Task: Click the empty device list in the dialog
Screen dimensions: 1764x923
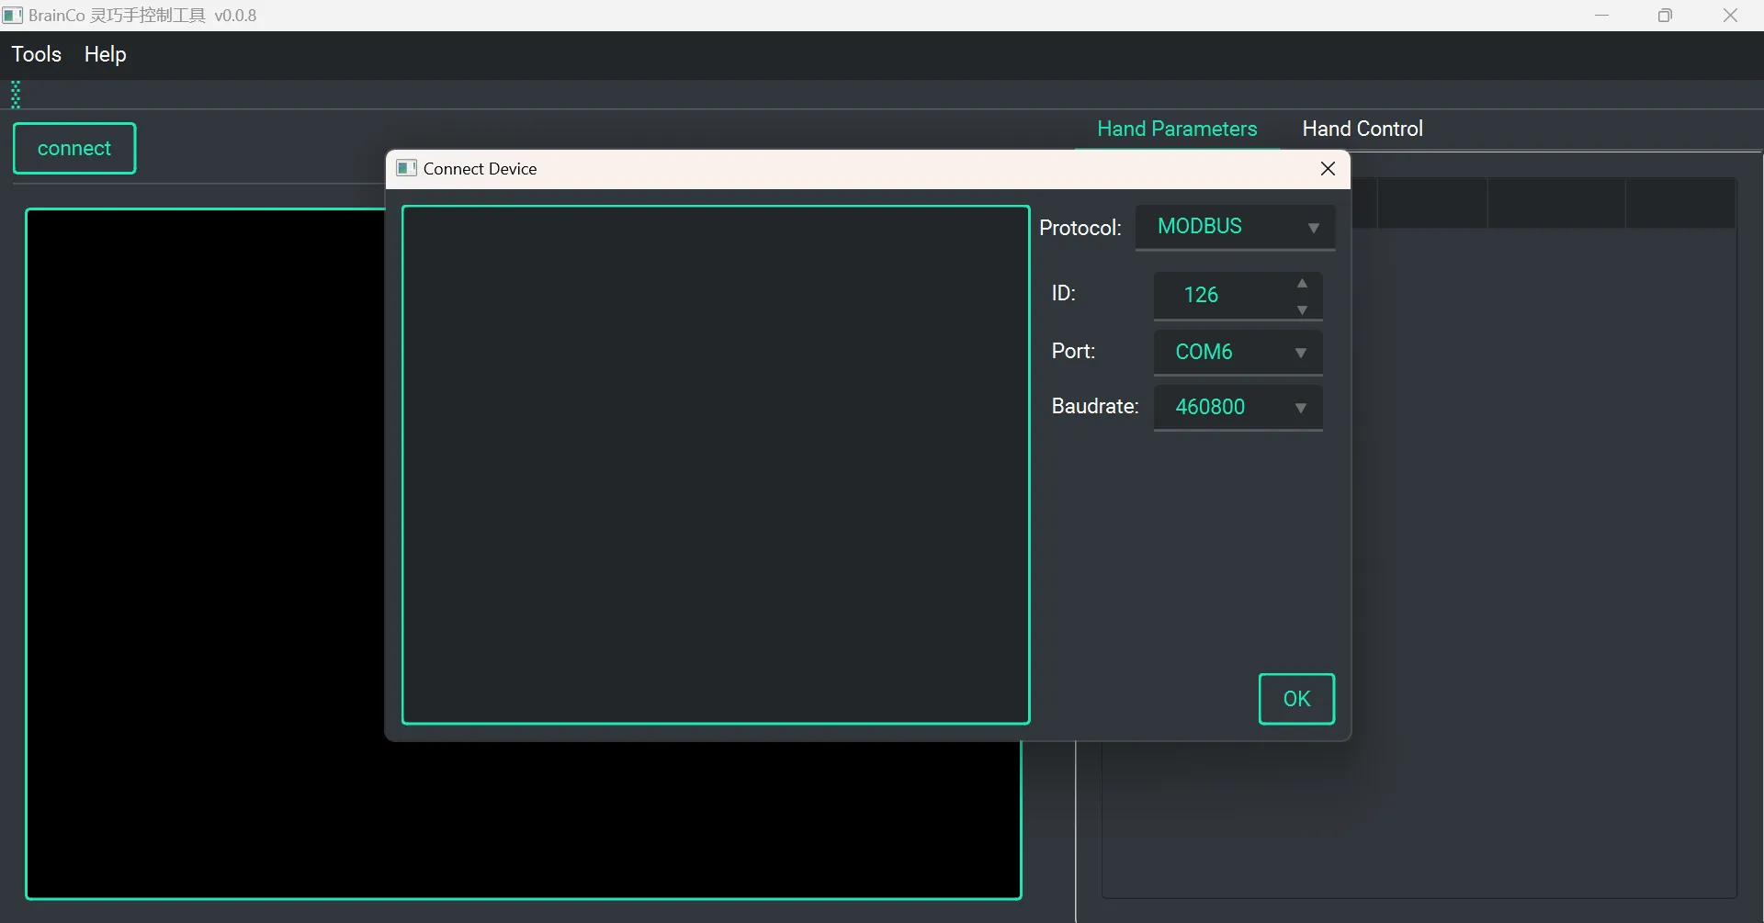Action: (x=715, y=464)
